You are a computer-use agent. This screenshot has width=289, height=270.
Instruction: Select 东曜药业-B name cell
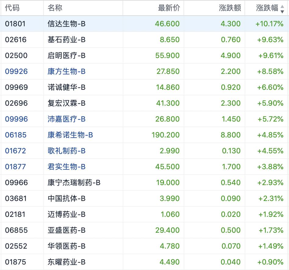[66, 262]
